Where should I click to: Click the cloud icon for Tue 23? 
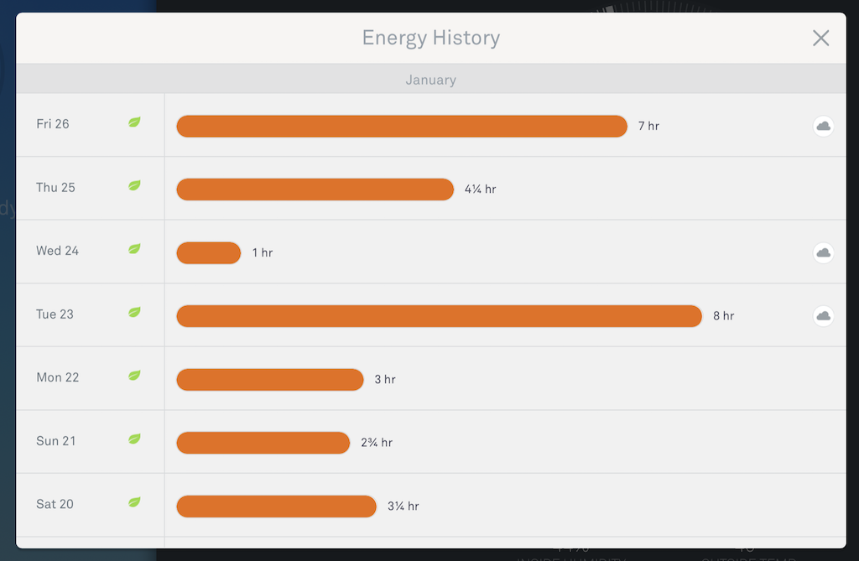pyautogui.click(x=823, y=316)
